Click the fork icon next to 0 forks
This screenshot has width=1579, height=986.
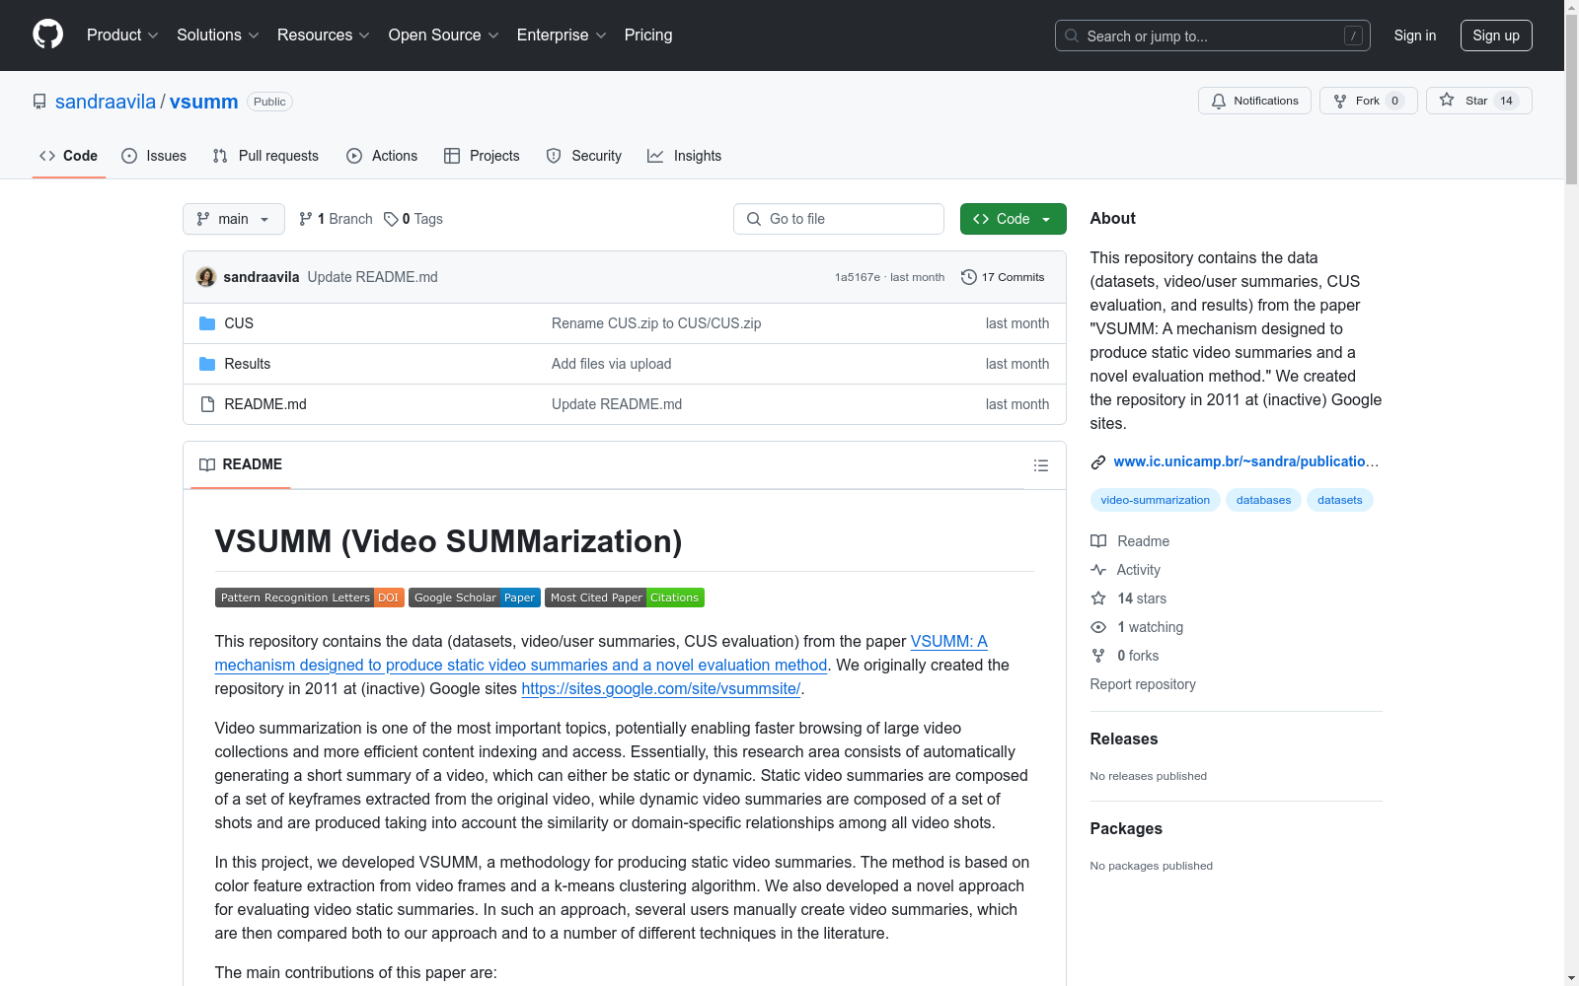click(1098, 656)
